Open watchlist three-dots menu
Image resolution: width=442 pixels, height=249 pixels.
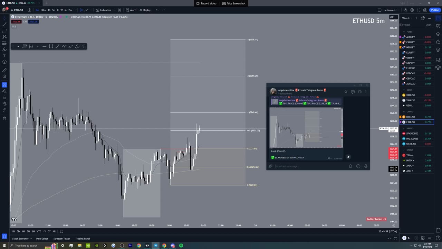click(429, 18)
